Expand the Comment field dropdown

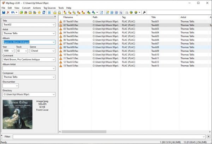54,60
